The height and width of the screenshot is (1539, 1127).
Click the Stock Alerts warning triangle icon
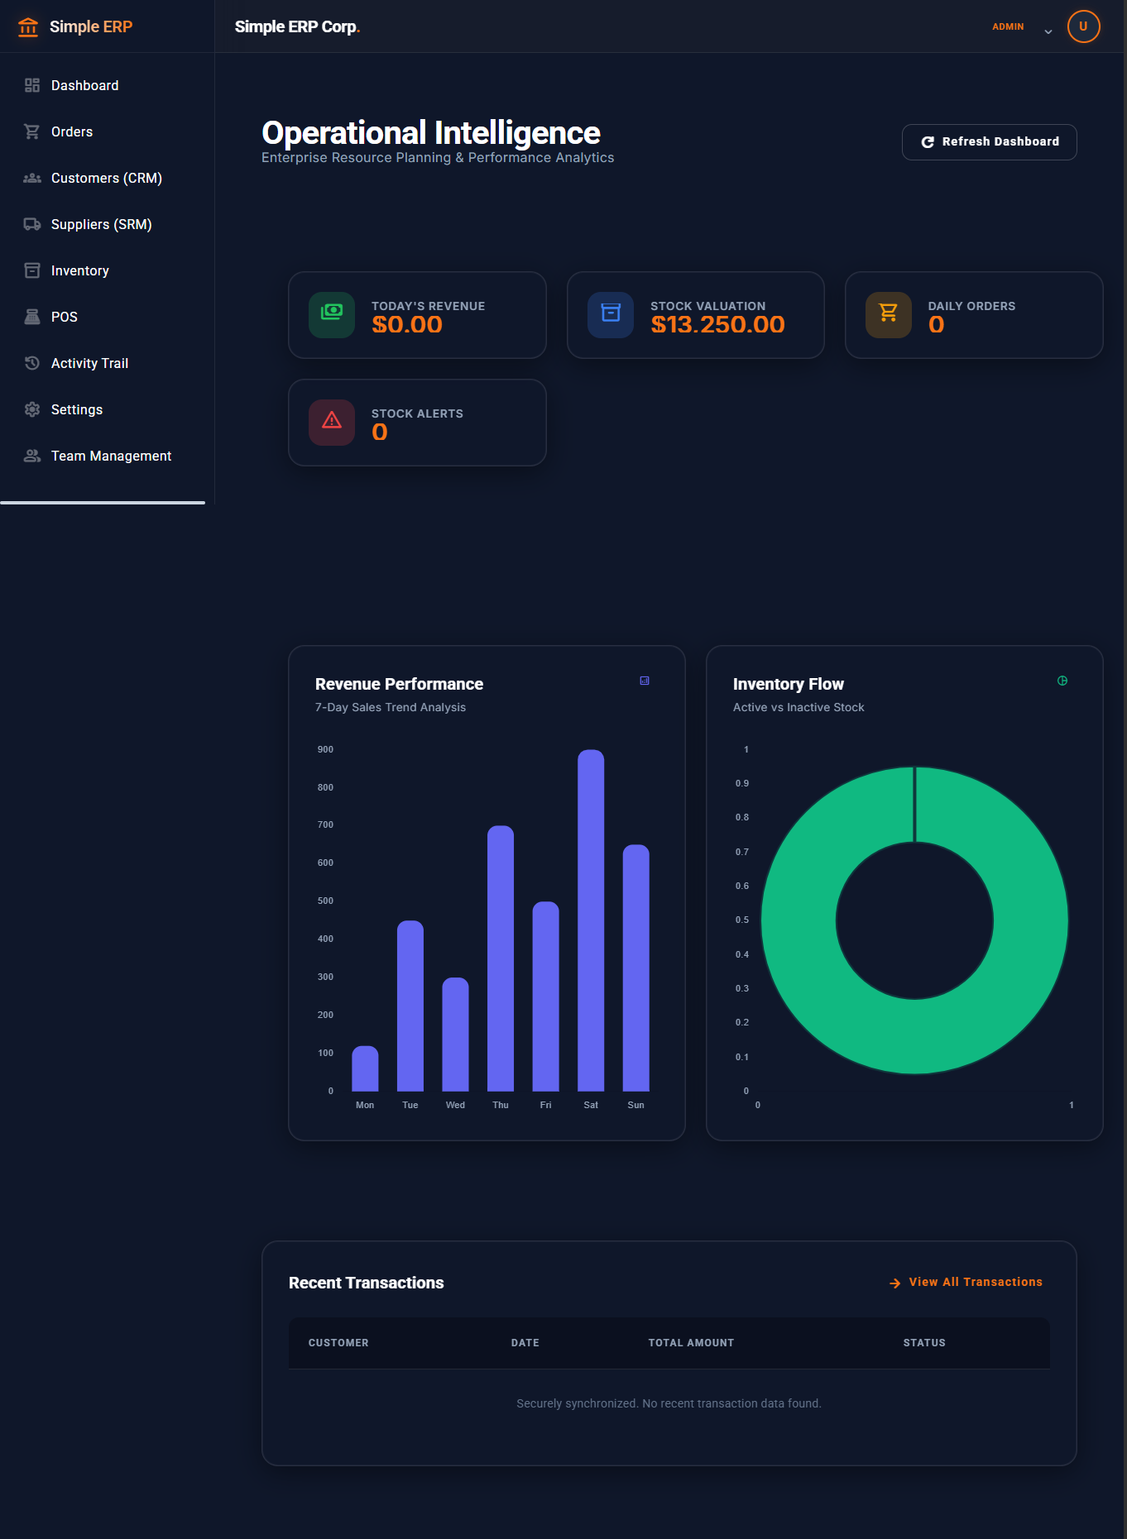pyautogui.click(x=332, y=422)
